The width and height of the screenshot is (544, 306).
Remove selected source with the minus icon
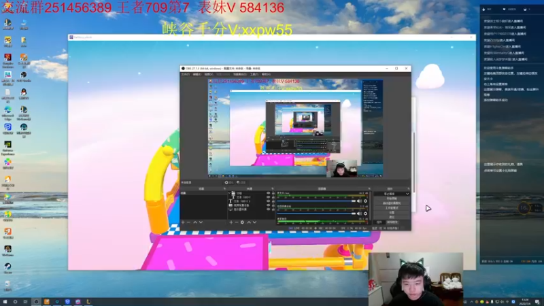237,222
